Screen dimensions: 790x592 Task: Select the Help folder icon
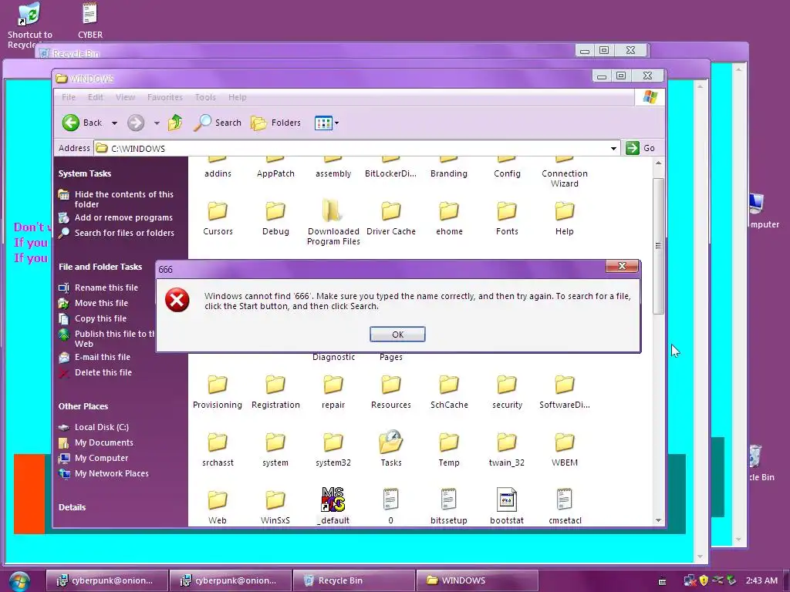(564, 211)
